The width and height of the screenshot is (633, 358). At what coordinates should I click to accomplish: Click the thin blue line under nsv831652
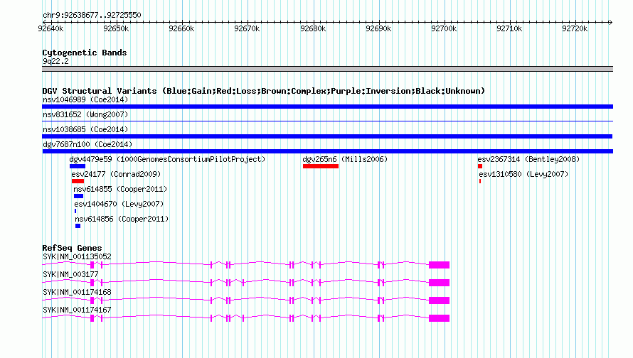tap(327, 121)
